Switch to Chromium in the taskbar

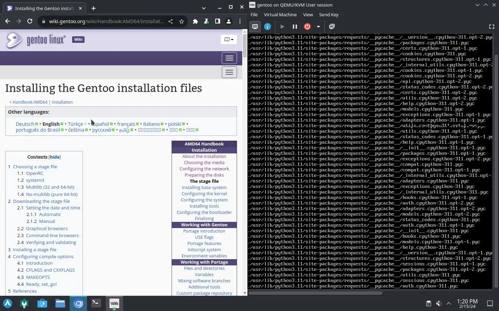tap(78, 303)
